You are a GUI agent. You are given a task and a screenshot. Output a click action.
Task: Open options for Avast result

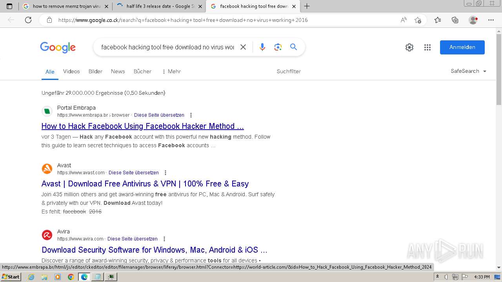click(166, 173)
